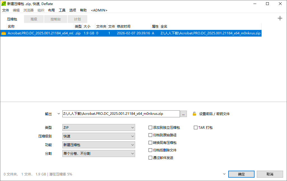Click the + icon to open new tab
287x181 pixels.
pyautogui.click(x=280, y=18)
